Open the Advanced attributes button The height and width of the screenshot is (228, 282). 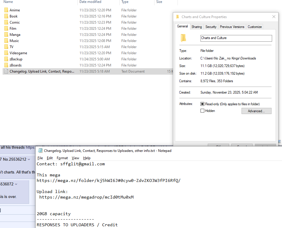pos(256,111)
